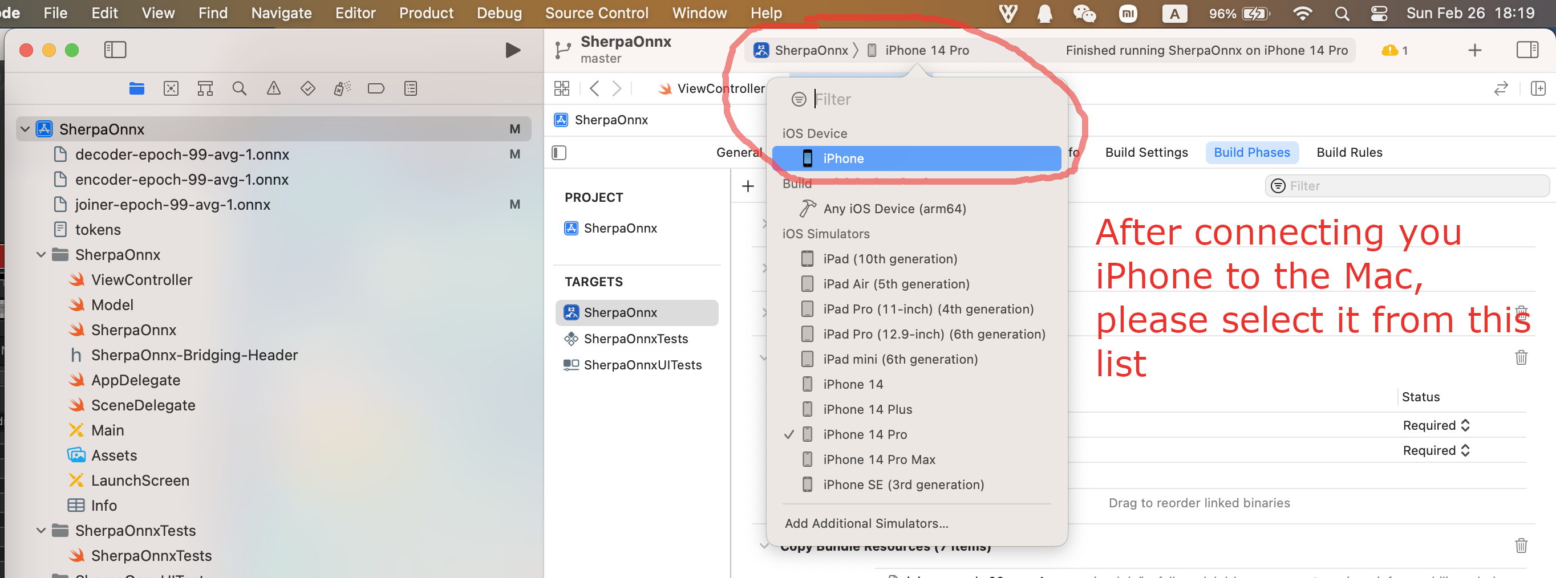Go forward with the editor forward arrow

(617, 89)
